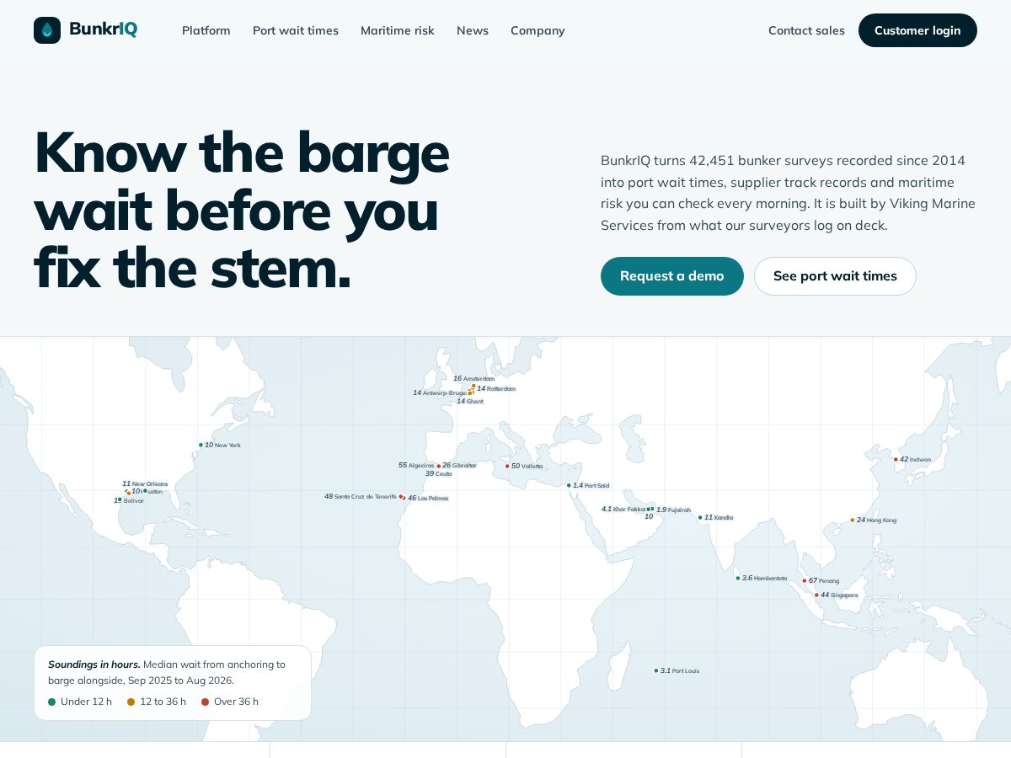Select the Gibraltar port marker
The width and height of the screenshot is (1011, 758).
coord(438,466)
